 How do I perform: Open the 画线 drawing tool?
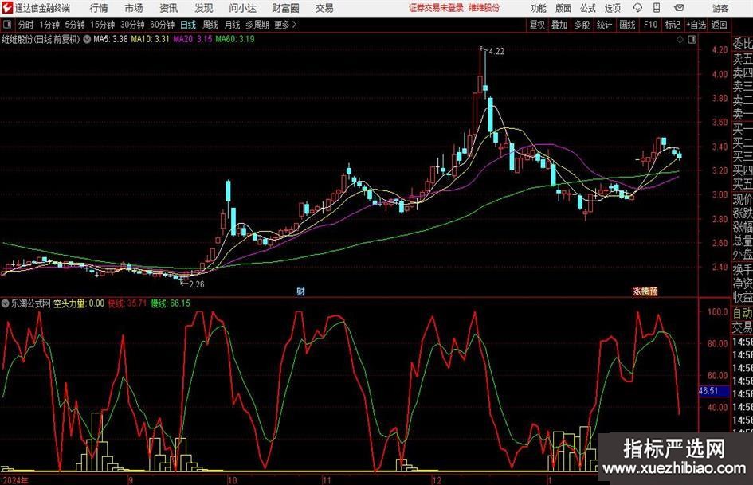627,25
